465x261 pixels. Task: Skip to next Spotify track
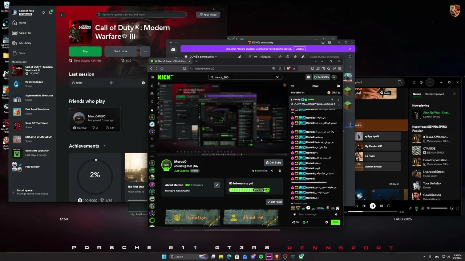point(381,206)
